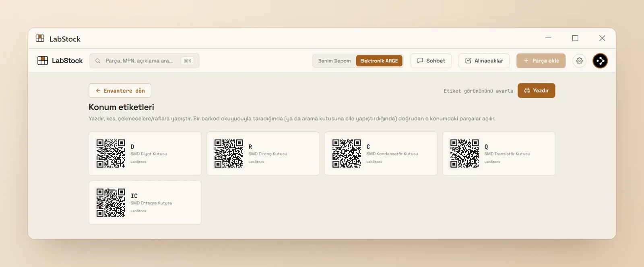Screen dimensions: 644x267
Task: Click the LabStock logo icon in header
Action: [43, 61]
